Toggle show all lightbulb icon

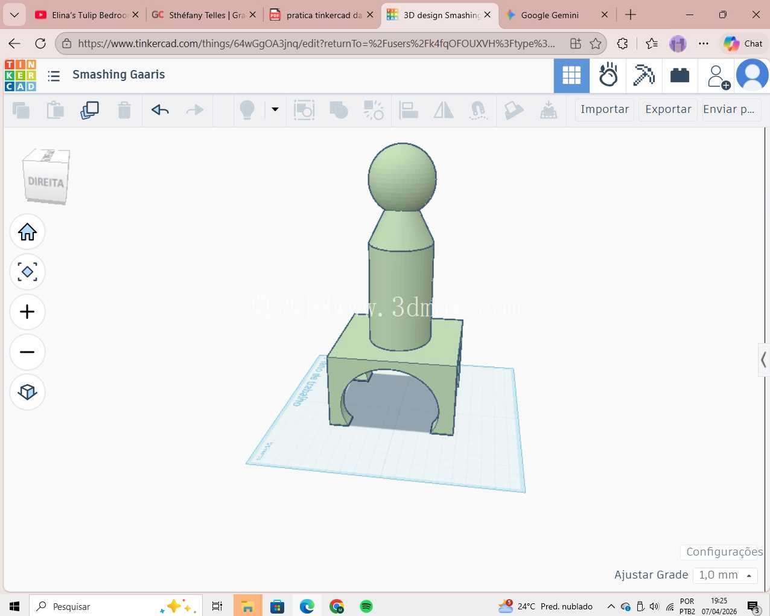point(247,110)
